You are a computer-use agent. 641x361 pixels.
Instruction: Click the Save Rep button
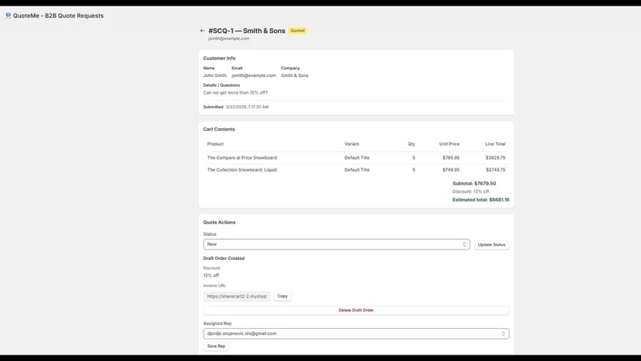pos(216,347)
